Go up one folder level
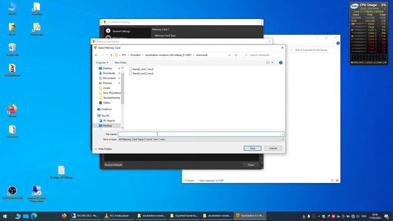The image size is (393, 221). pos(111,55)
